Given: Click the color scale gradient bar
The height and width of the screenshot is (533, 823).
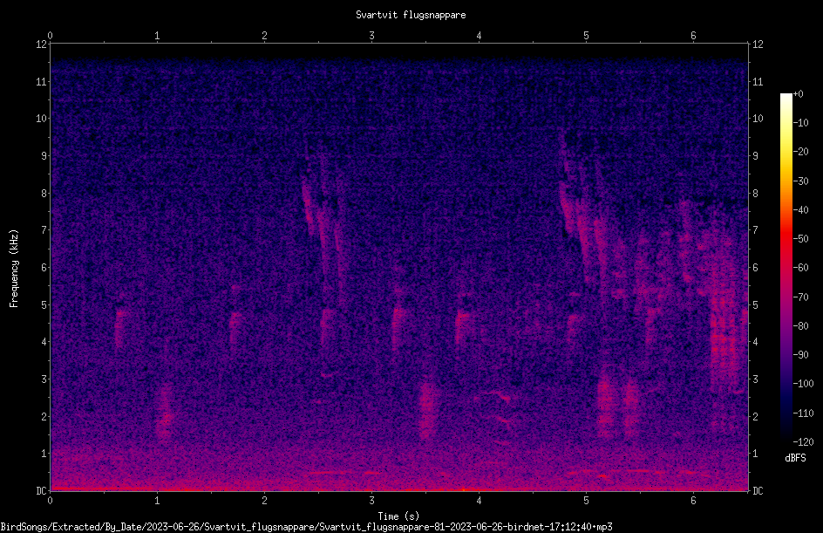Looking at the screenshot, I should coord(786,267).
